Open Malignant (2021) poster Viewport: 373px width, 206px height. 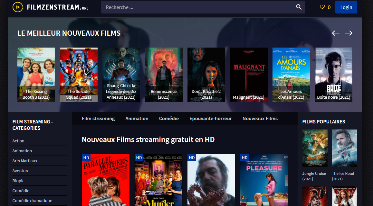pyautogui.click(x=249, y=75)
